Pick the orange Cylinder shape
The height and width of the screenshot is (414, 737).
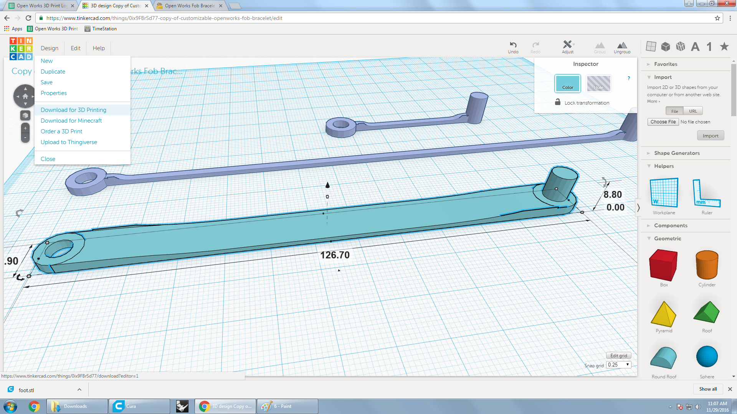[x=707, y=268]
